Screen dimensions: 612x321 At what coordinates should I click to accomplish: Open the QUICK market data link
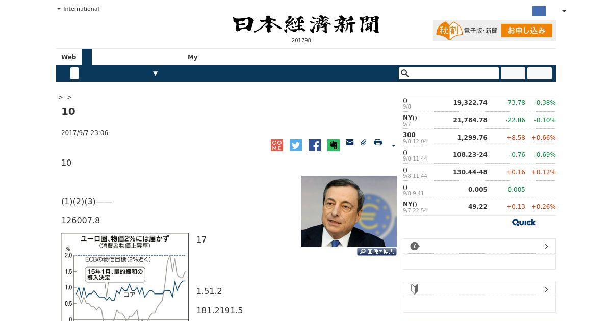[x=524, y=222]
